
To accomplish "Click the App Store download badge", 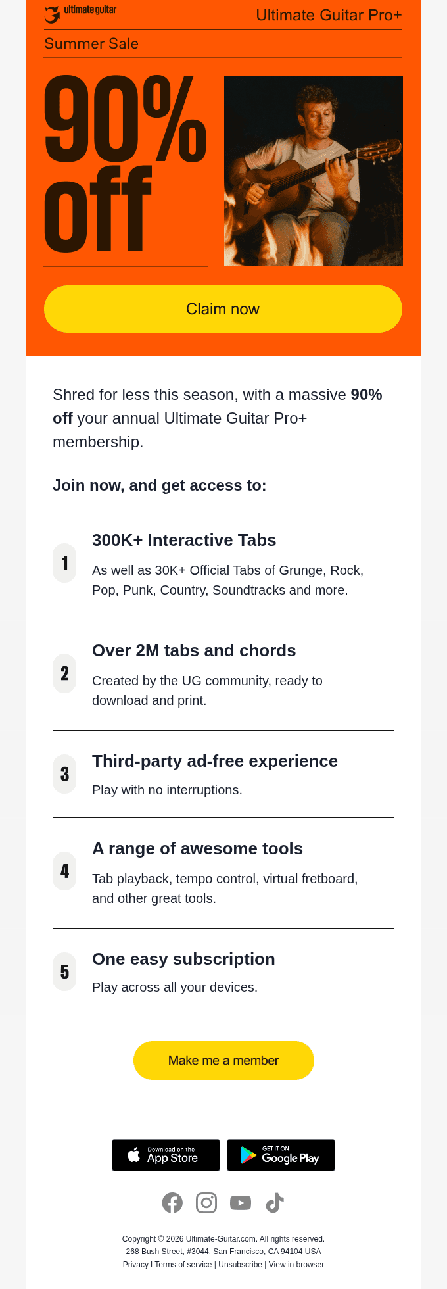I will (x=166, y=1155).
